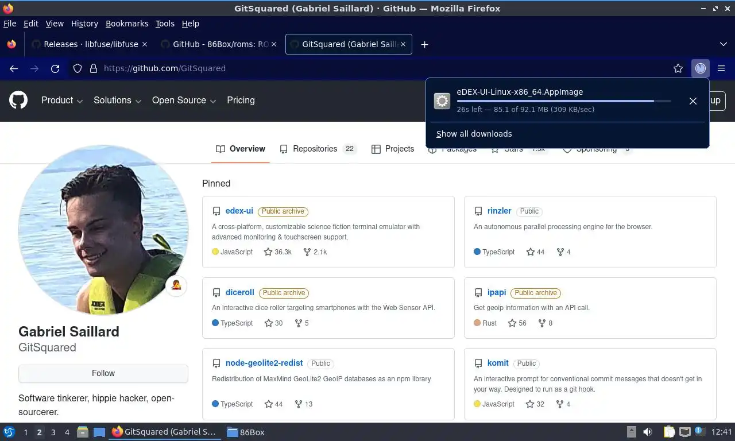Cancel the eDEX-UI AppImage download

click(x=693, y=101)
